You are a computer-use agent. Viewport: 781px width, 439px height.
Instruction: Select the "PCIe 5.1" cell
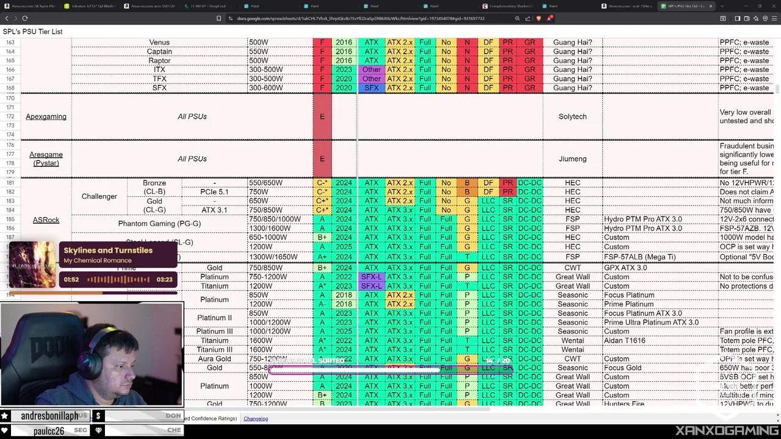click(215, 192)
